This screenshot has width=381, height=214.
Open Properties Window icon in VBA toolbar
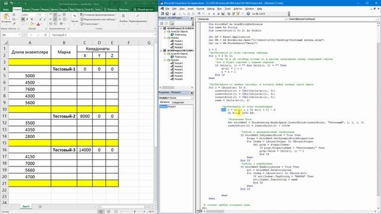(233, 14)
